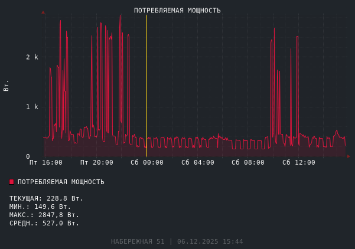
Task: Select the Сб 04:00 time axis label
Action: pos(197,162)
